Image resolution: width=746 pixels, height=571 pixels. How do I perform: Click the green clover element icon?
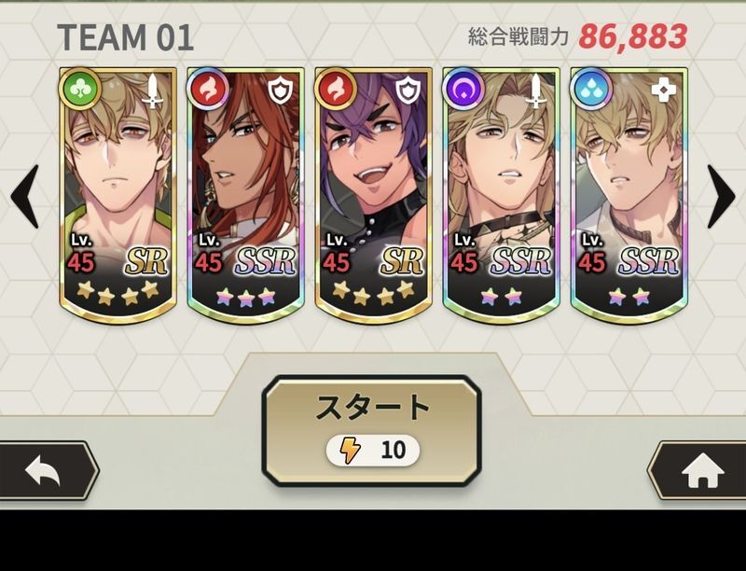pos(80,89)
